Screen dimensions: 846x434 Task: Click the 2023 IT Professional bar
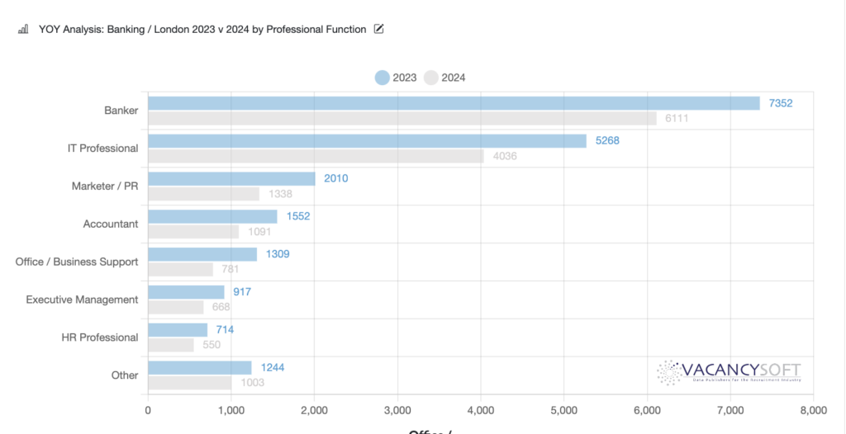[366, 141]
